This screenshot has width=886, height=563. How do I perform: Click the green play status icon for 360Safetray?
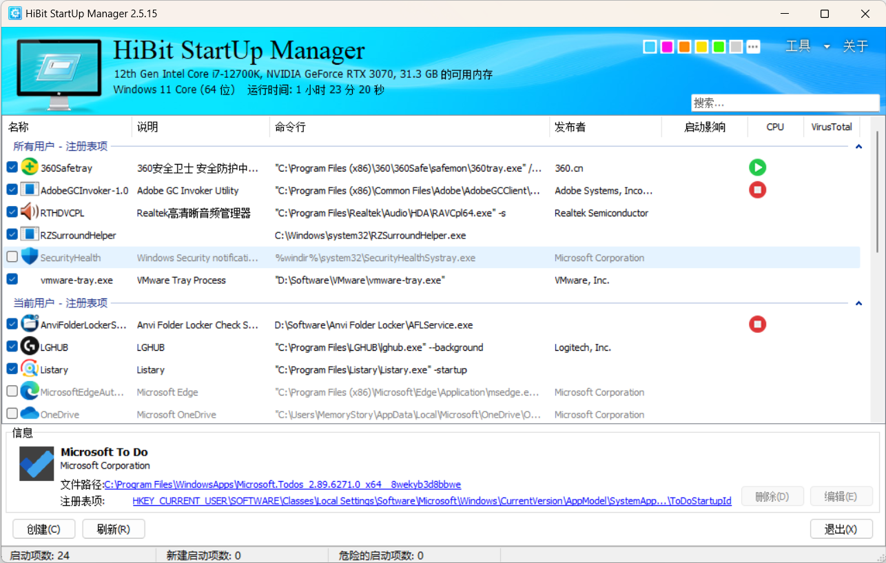coord(757,167)
